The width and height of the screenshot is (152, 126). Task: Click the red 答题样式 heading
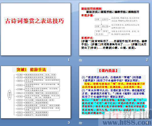click(x=87, y=38)
